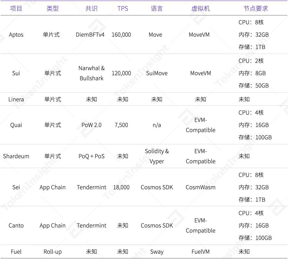This screenshot has width=288, height=259.
Task: Click the n/a language cell in Quai row
Action: pos(157,125)
